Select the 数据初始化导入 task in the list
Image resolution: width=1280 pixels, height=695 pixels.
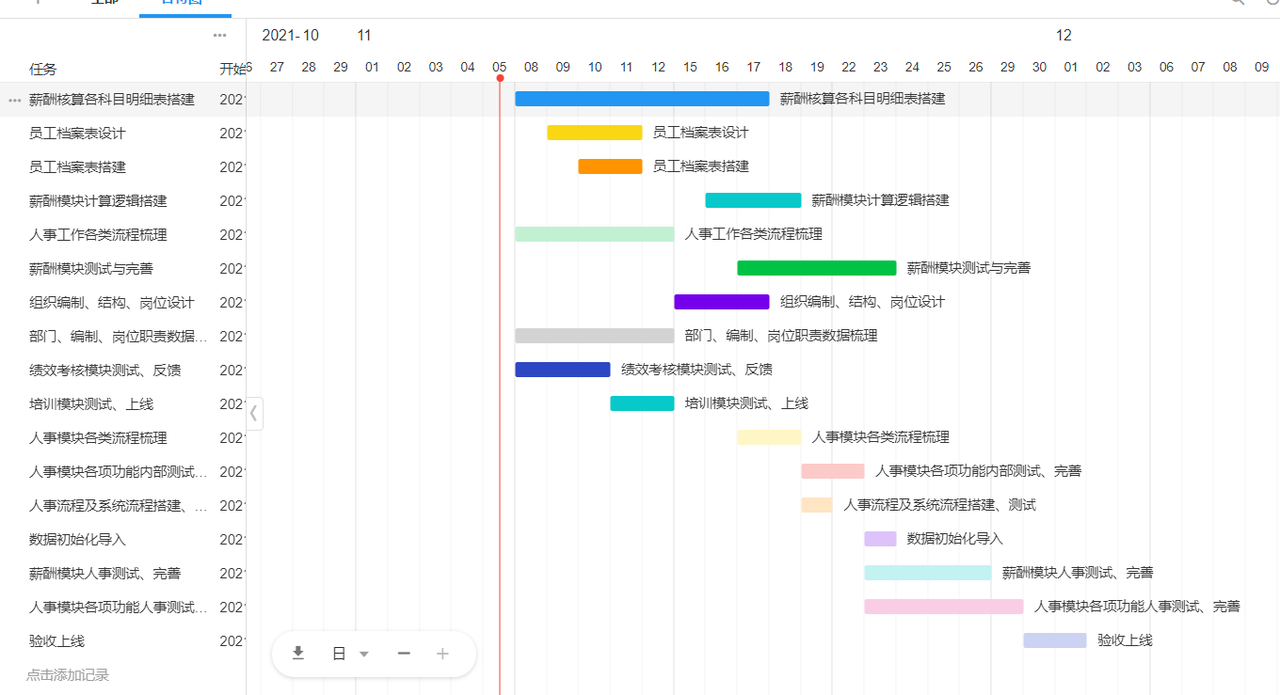(77, 540)
